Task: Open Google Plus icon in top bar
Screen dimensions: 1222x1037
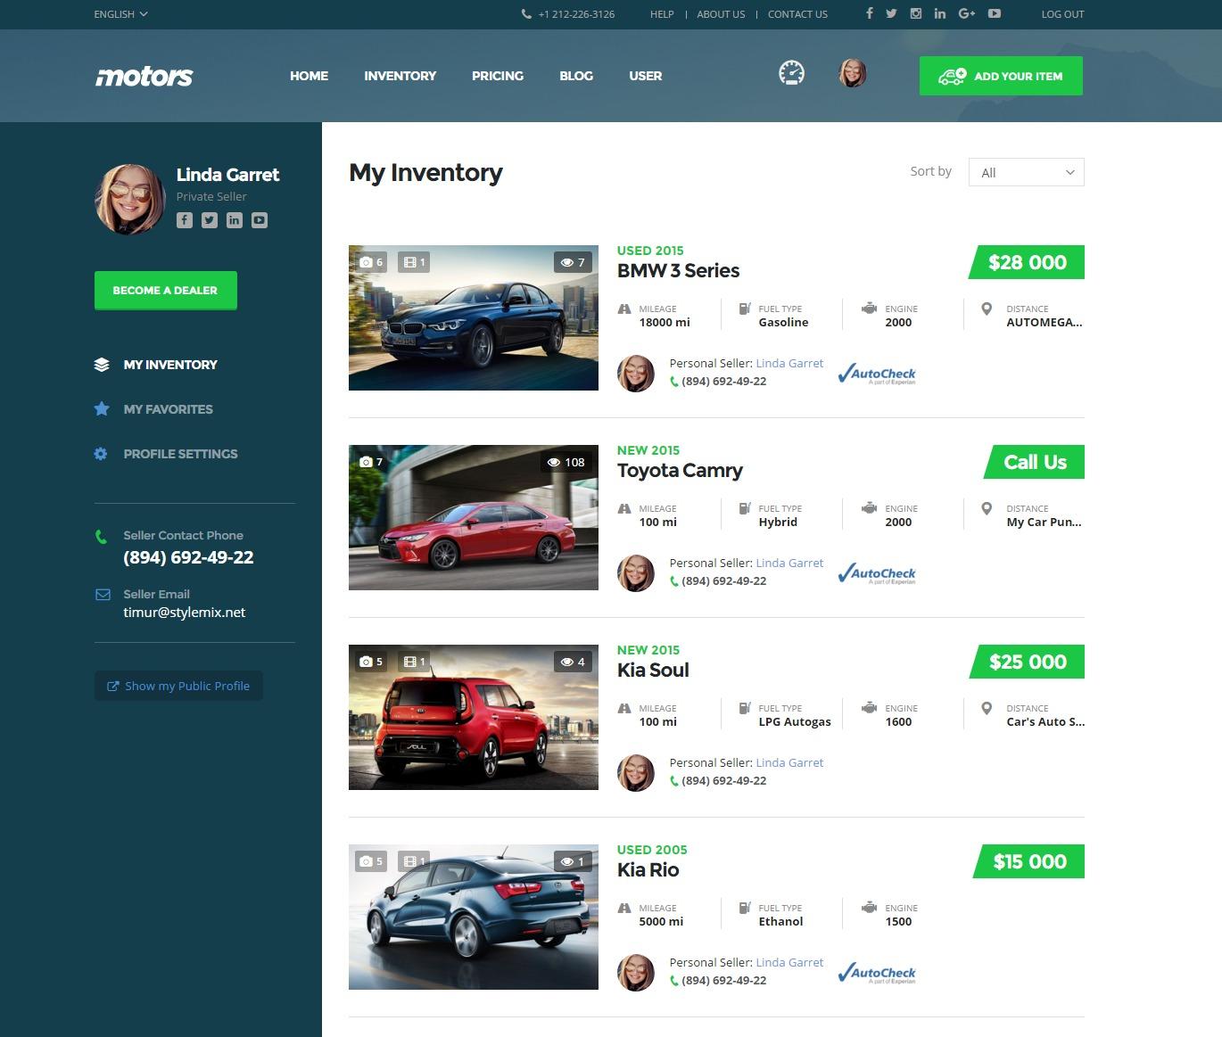Action: pyautogui.click(x=967, y=13)
